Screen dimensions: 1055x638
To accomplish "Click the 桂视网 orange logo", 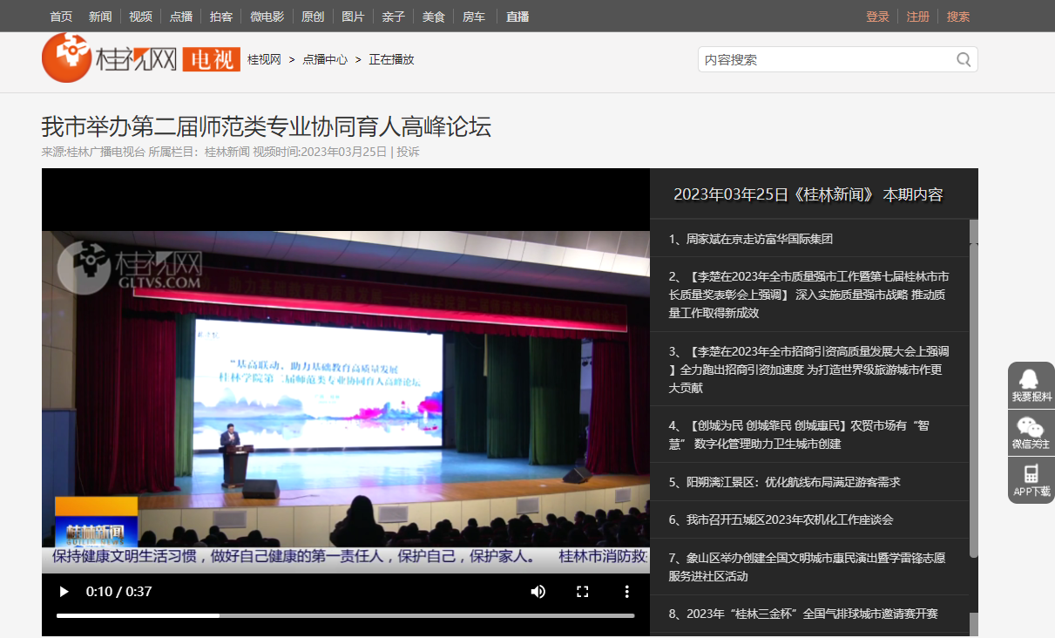I will 67,58.
